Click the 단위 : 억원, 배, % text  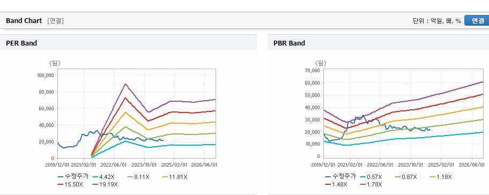tap(436, 21)
